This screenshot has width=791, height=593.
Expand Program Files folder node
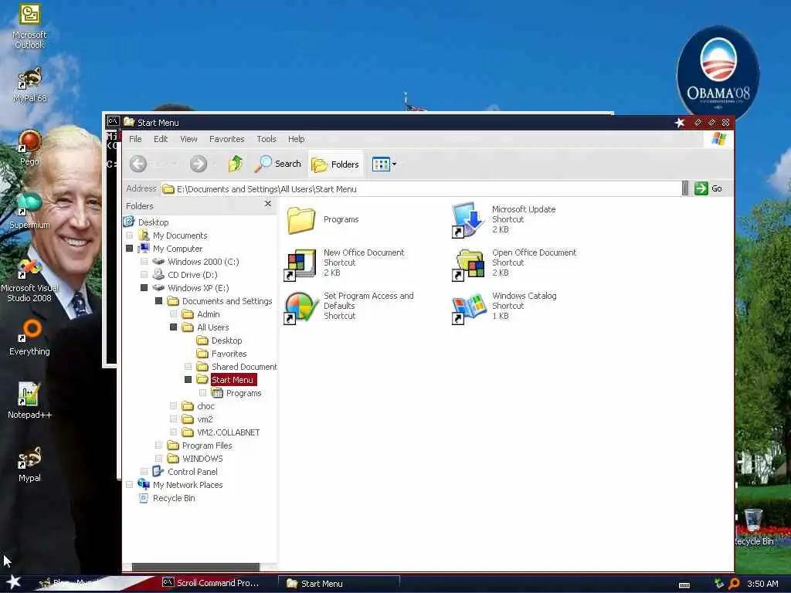[x=159, y=446]
